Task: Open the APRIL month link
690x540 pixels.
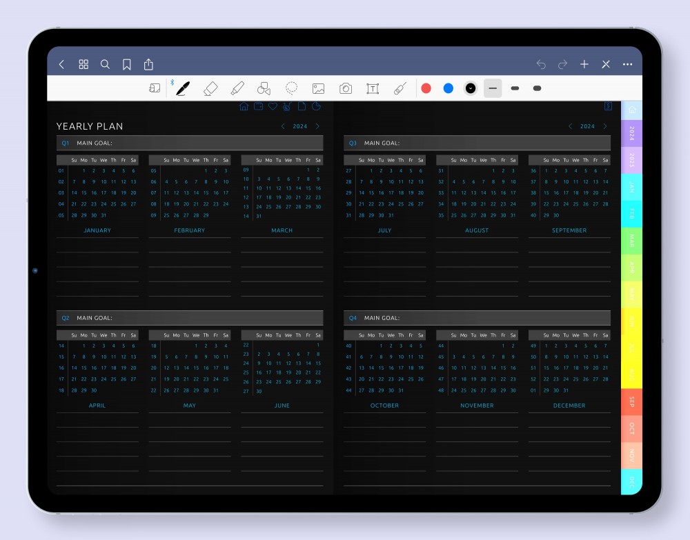Action: [97, 406]
